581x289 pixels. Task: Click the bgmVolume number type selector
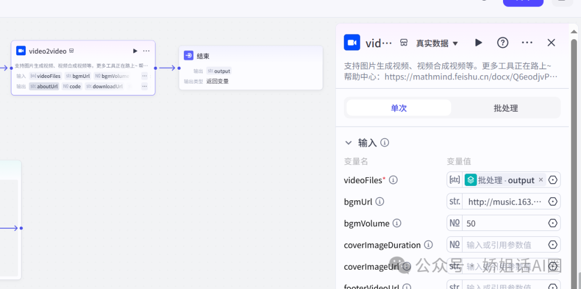[x=455, y=223]
